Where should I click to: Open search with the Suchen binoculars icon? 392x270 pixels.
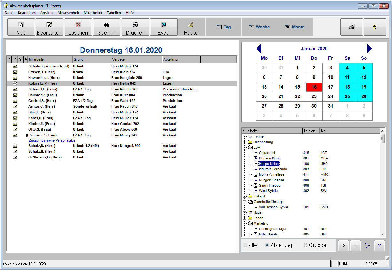click(106, 25)
